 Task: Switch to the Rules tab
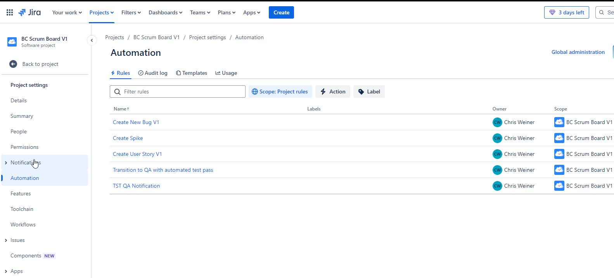coord(121,73)
